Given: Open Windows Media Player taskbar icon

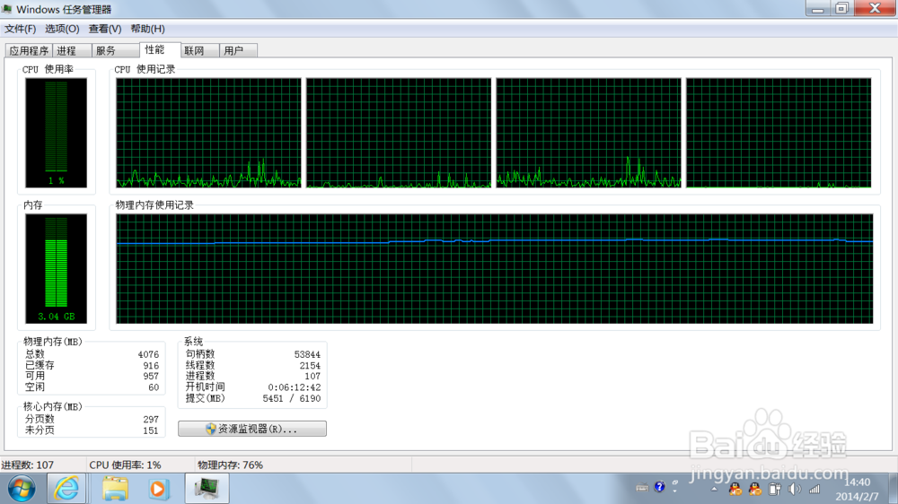Looking at the screenshot, I should [158, 489].
